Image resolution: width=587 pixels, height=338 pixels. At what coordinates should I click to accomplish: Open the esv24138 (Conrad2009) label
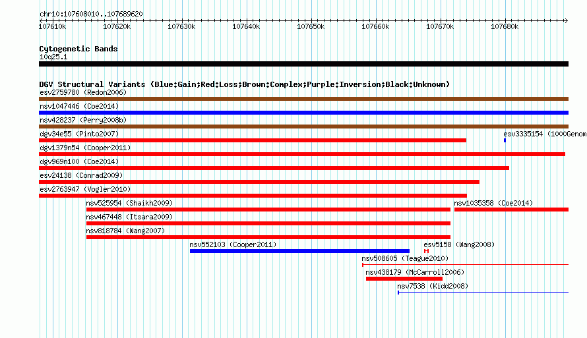coord(81,175)
